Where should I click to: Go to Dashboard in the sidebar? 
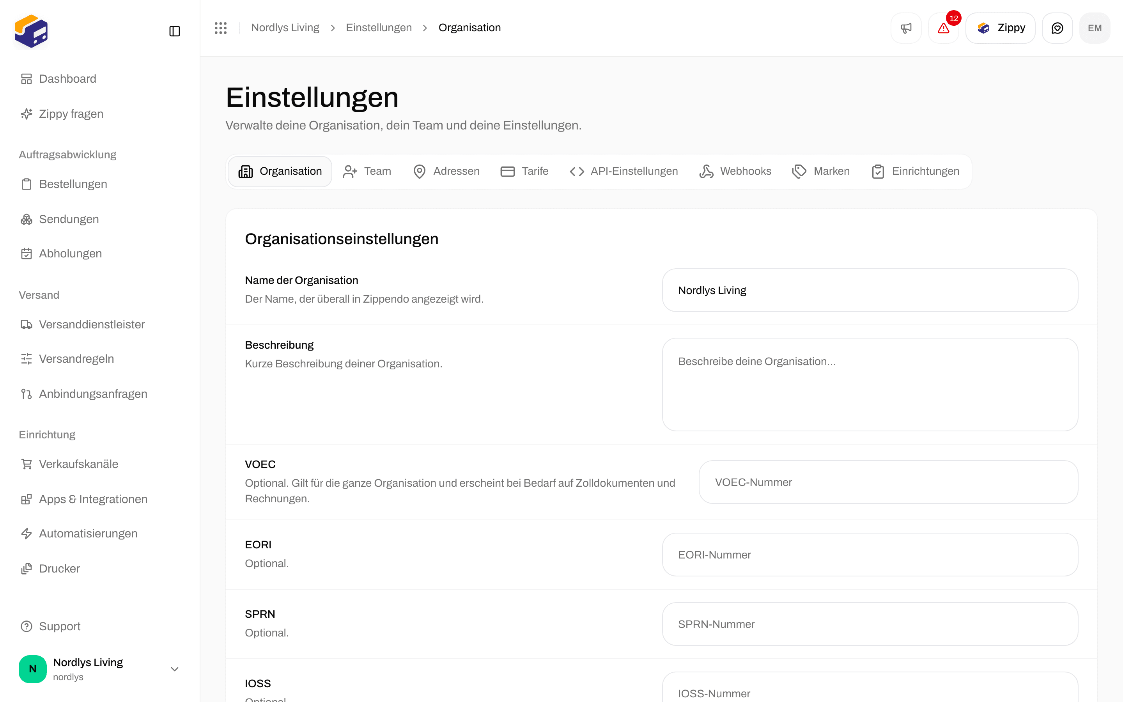tap(100, 79)
